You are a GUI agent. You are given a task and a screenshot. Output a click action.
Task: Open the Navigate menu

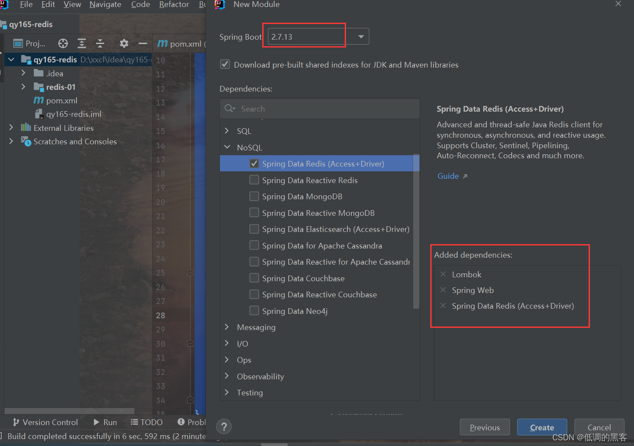105,4
